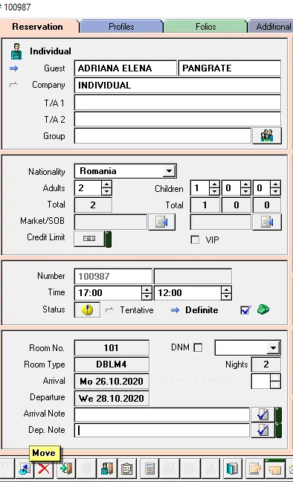Click the Room No. 101 field
Image resolution: width=293 pixels, height=482 pixels.
point(112,347)
